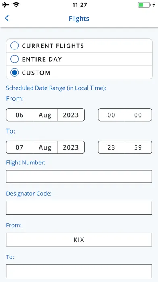The height and width of the screenshot is (282, 158).
Task: Open the To month picker showing Aug
Action: click(45, 147)
